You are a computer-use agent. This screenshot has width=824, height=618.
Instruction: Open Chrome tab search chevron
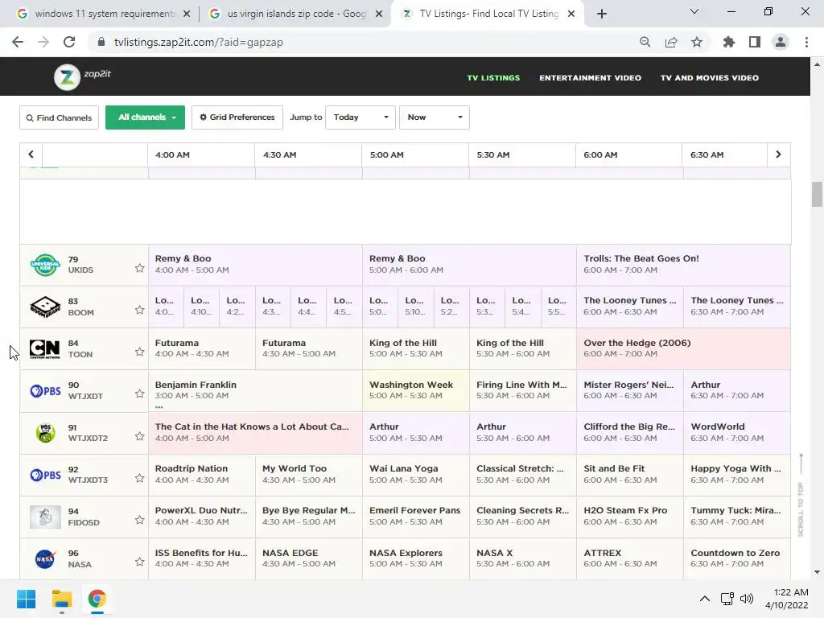pyautogui.click(x=694, y=11)
